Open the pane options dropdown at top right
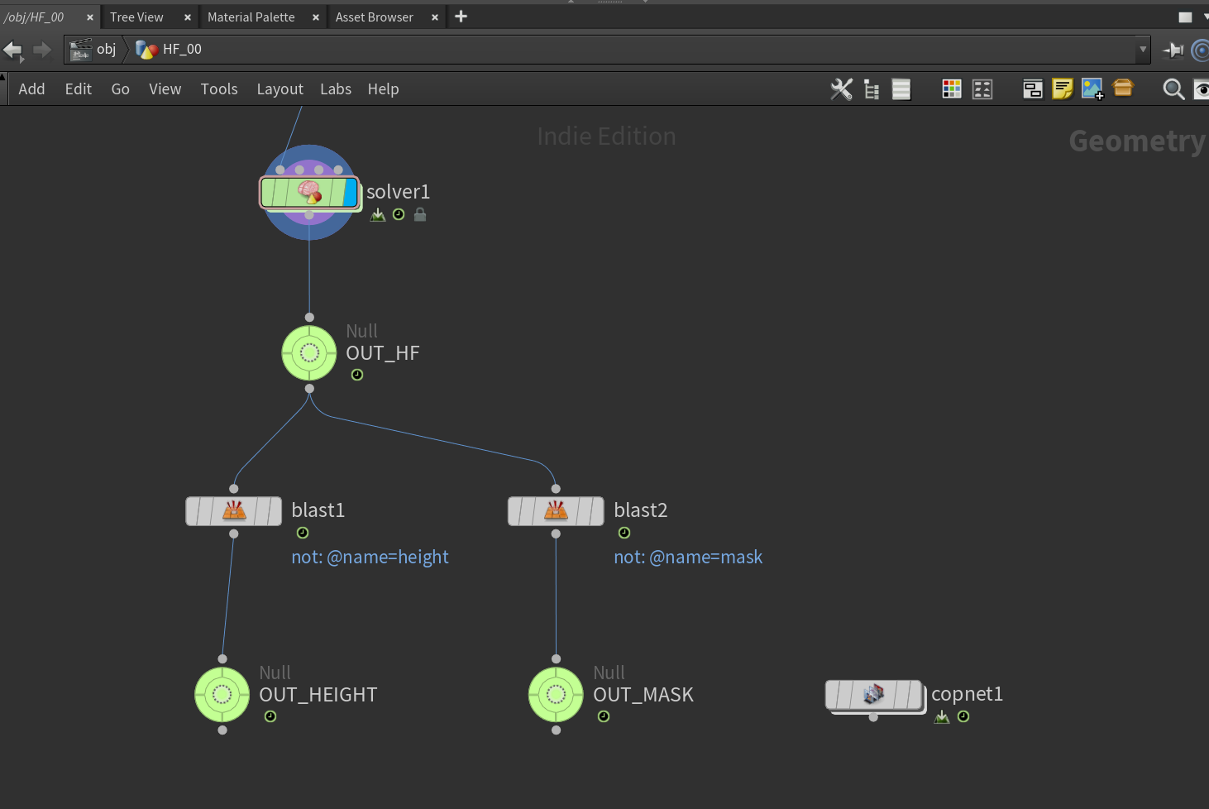The width and height of the screenshot is (1209, 809). [1206, 17]
